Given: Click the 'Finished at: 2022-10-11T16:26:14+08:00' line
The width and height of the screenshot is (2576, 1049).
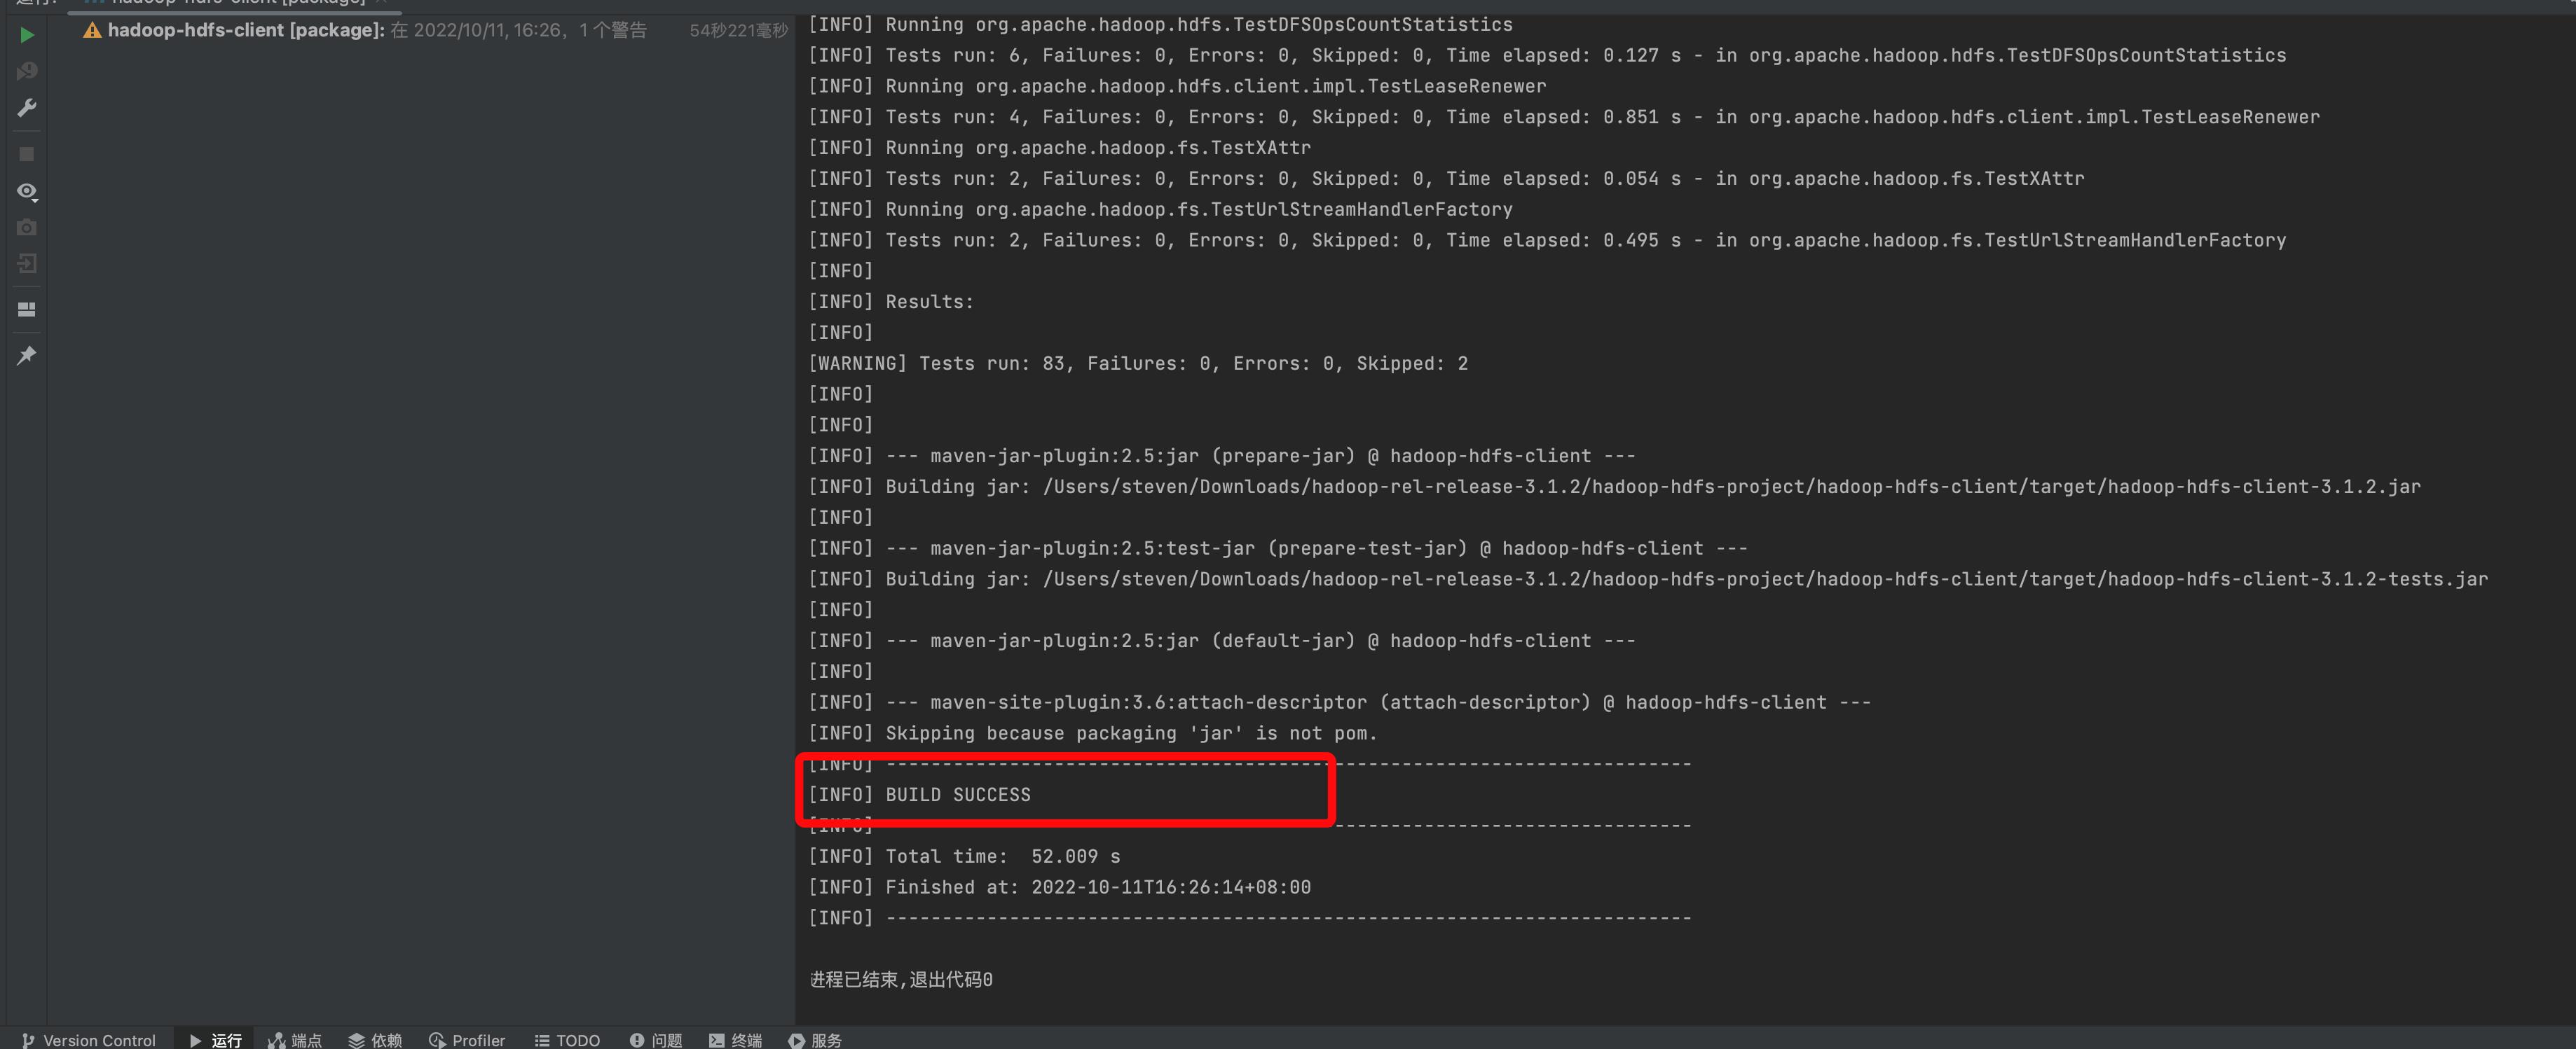Looking at the screenshot, I should pos(1059,888).
